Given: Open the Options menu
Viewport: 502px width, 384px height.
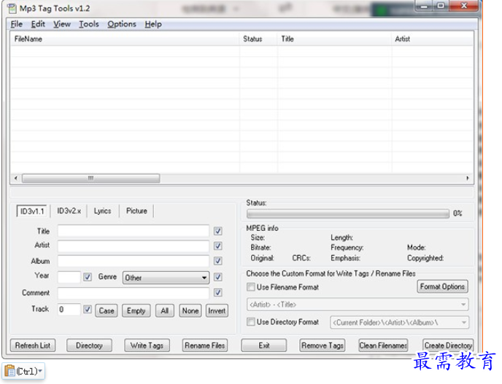Looking at the screenshot, I should (x=122, y=24).
